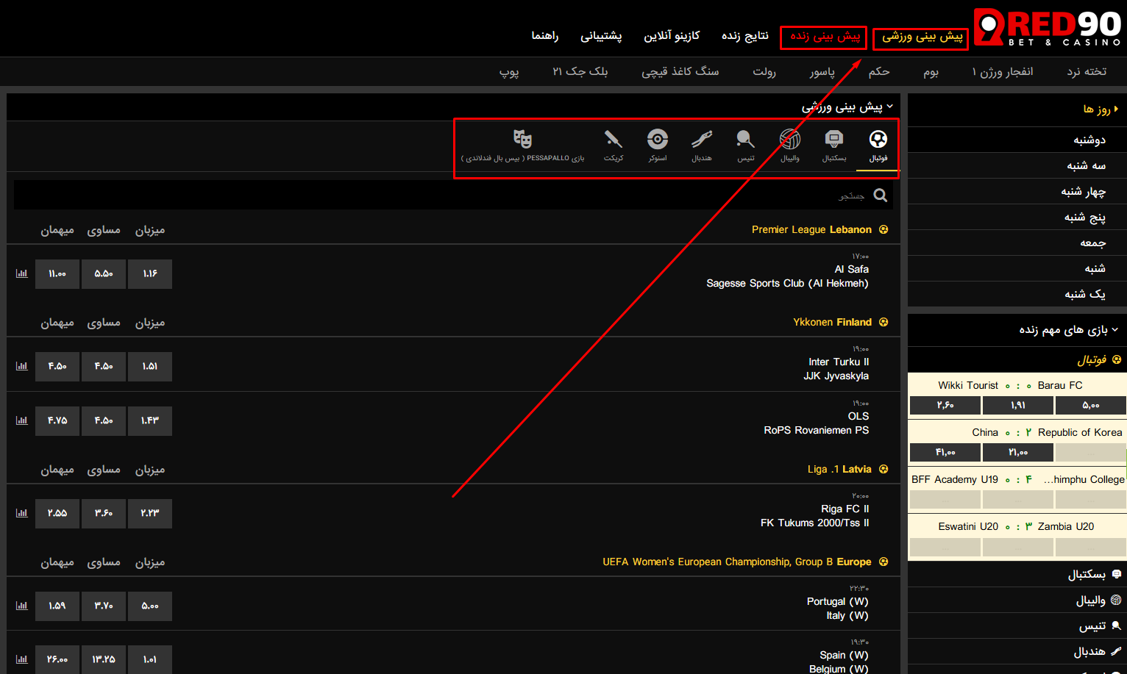The image size is (1127, 674).
Task: Open پیش بینی ورزشی top menu
Action: [922, 36]
